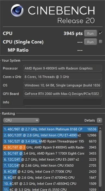Run the CPU multi-core benchmark

click(x=90, y=33)
